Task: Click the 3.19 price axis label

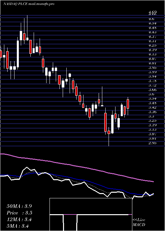Action: point(152,125)
